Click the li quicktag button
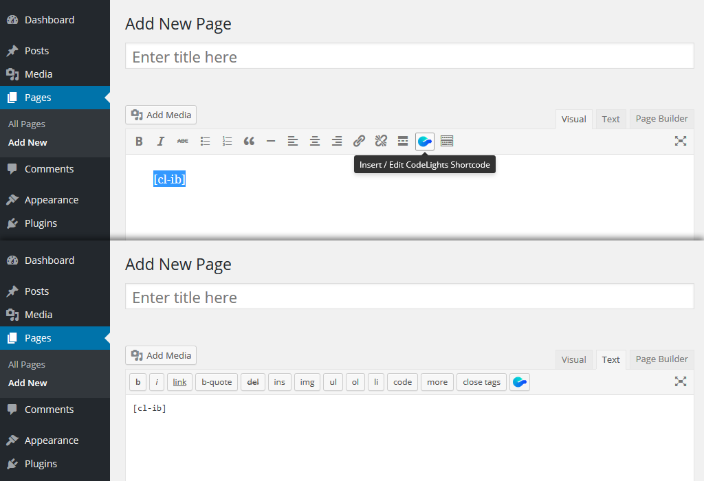Screen dimensions: 704x481 pos(376,382)
